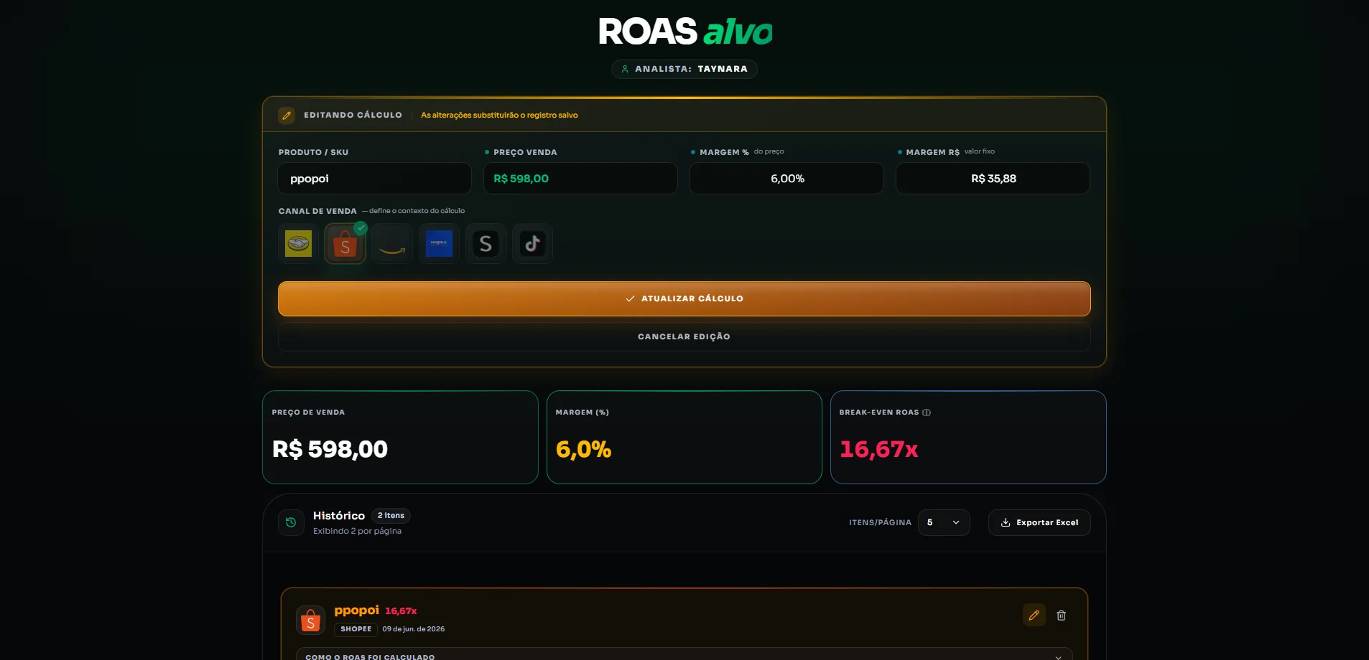Click Exportar Excel button

(x=1039, y=522)
